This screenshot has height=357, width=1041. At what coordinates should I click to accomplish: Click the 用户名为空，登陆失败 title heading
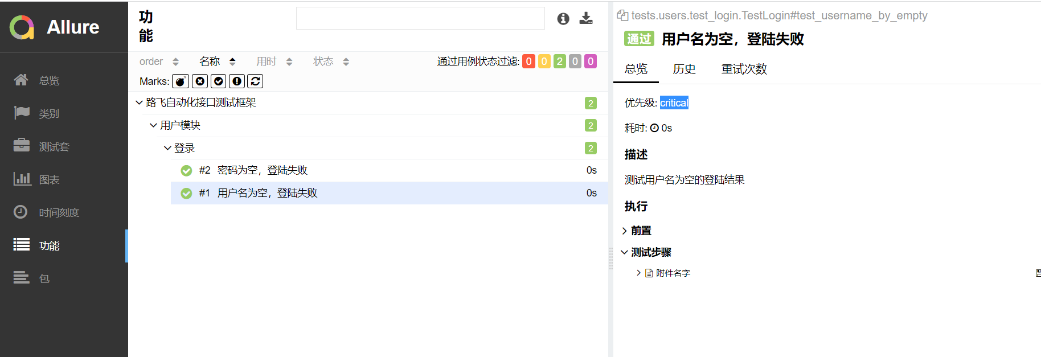tap(733, 39)
